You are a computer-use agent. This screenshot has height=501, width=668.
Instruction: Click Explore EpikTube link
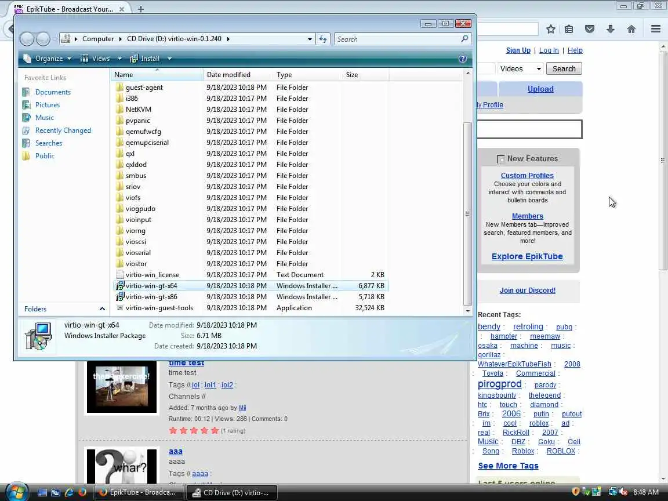click(x=527, y=256)
